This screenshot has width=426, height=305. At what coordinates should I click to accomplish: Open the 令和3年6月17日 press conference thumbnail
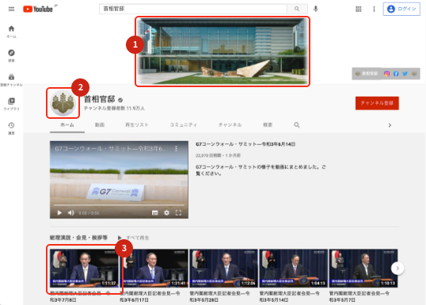[x=154, y=268]
